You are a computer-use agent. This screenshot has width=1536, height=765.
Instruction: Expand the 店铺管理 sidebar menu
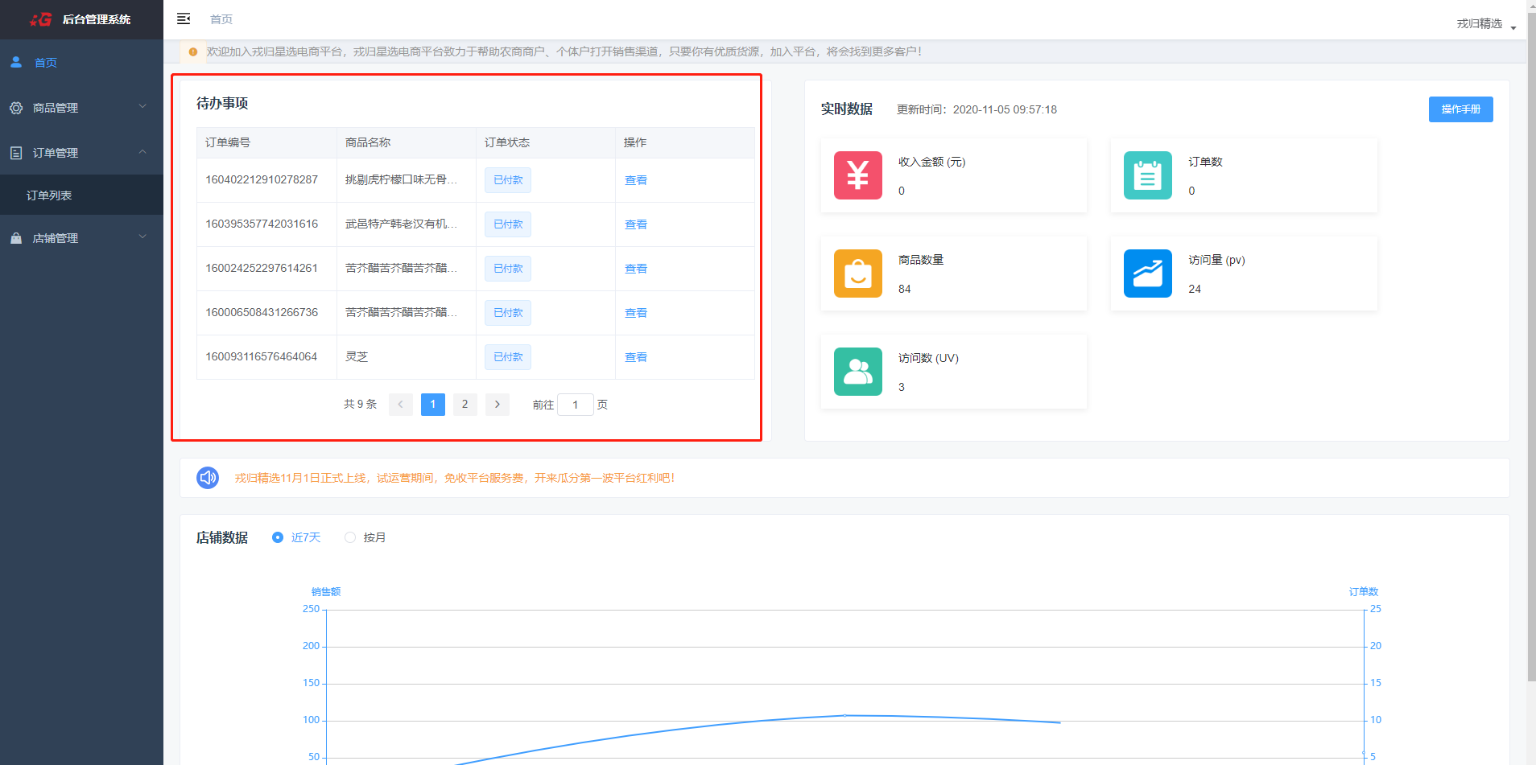[81, 238]
